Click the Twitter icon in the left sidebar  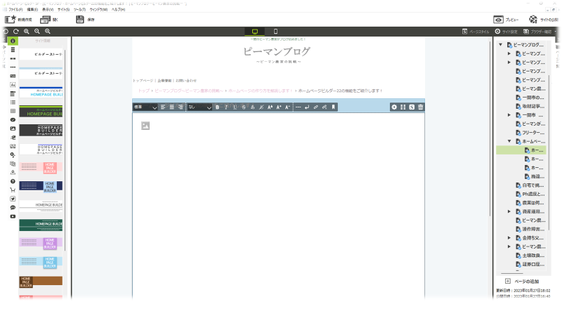[13, 199]
